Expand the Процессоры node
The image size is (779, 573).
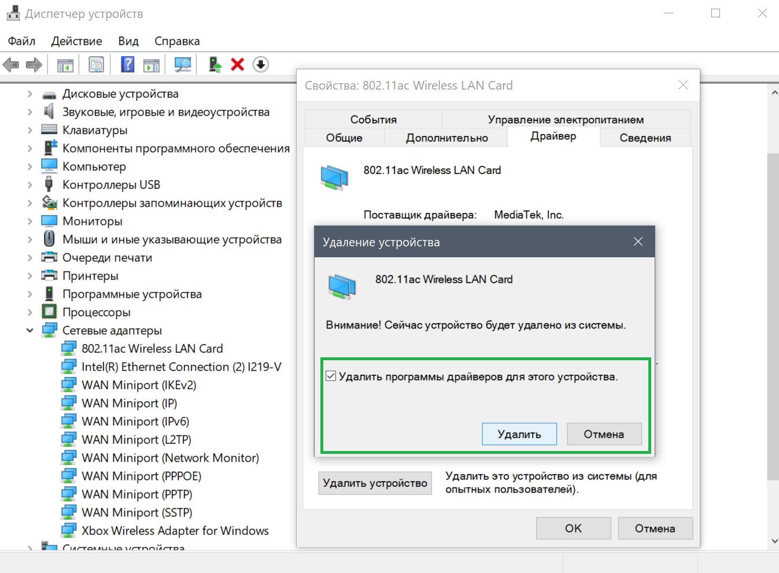(x=29, y=312)
